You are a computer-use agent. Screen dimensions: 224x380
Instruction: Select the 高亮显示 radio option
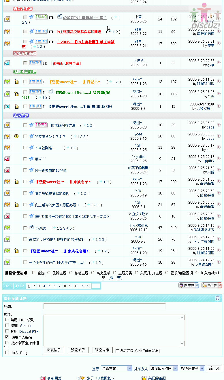click(93, 273)
